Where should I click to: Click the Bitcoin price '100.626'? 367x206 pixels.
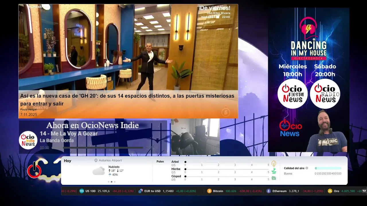231,191
